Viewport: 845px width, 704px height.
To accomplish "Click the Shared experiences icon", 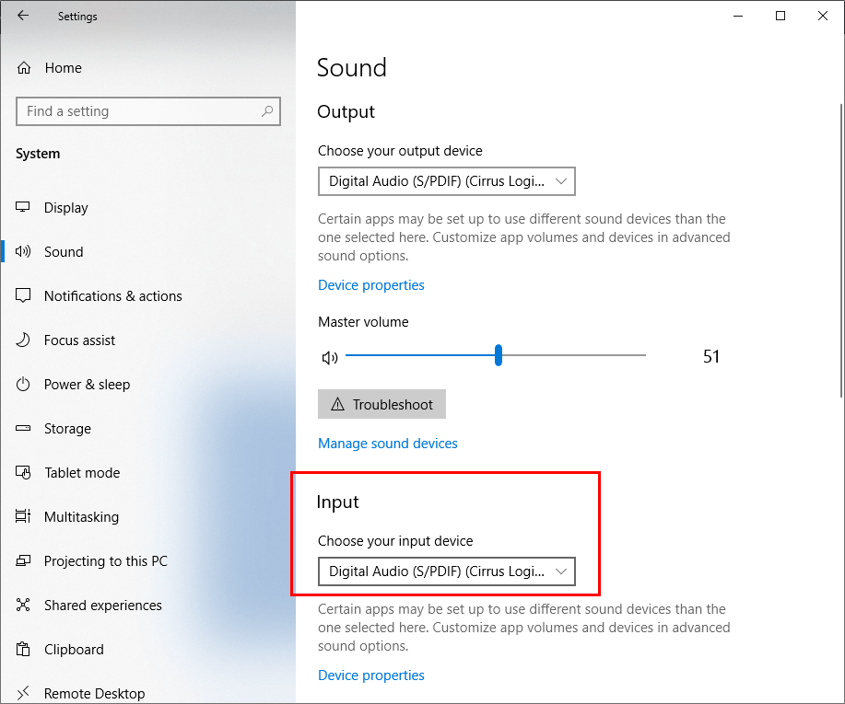I will 24,606.
